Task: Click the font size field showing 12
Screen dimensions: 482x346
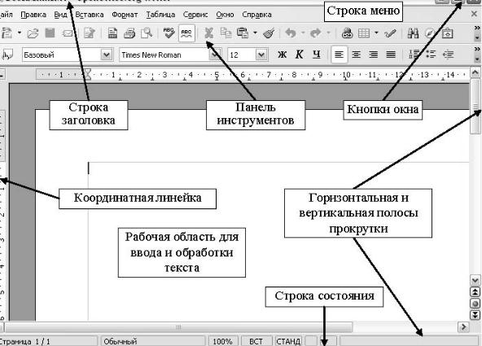Action: (242, 55)
